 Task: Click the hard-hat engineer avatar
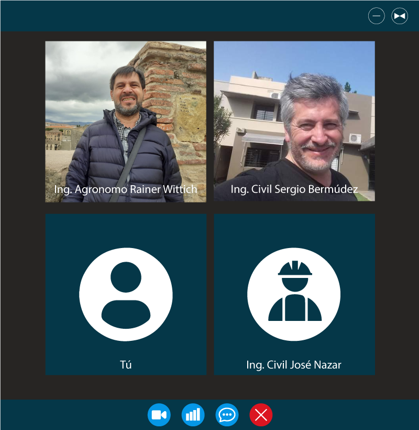point(294,294)
